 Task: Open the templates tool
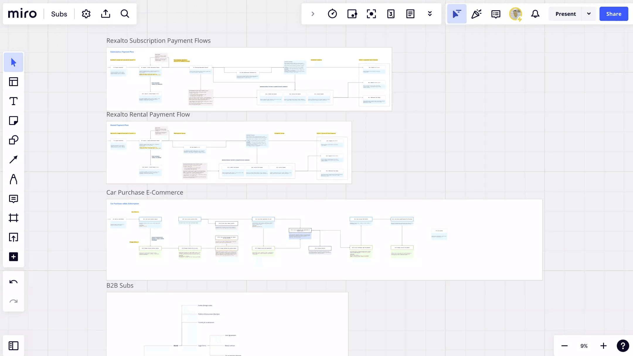pos(13,82)
